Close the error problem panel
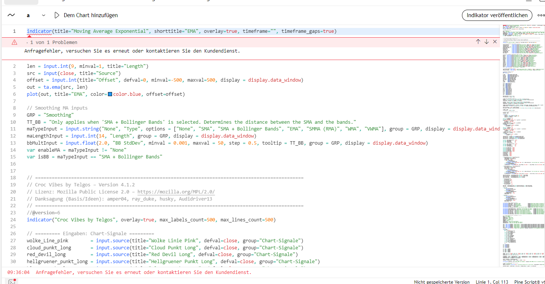The image size is (545, 284). point(495,42)
